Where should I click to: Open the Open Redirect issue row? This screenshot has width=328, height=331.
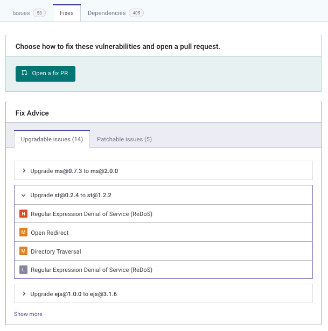coord(163,232)
